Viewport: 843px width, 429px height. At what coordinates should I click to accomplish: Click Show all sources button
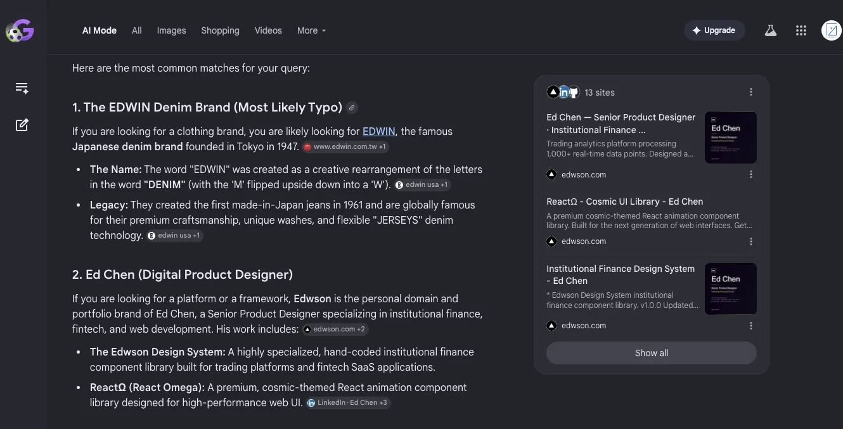tap(652, 353)
